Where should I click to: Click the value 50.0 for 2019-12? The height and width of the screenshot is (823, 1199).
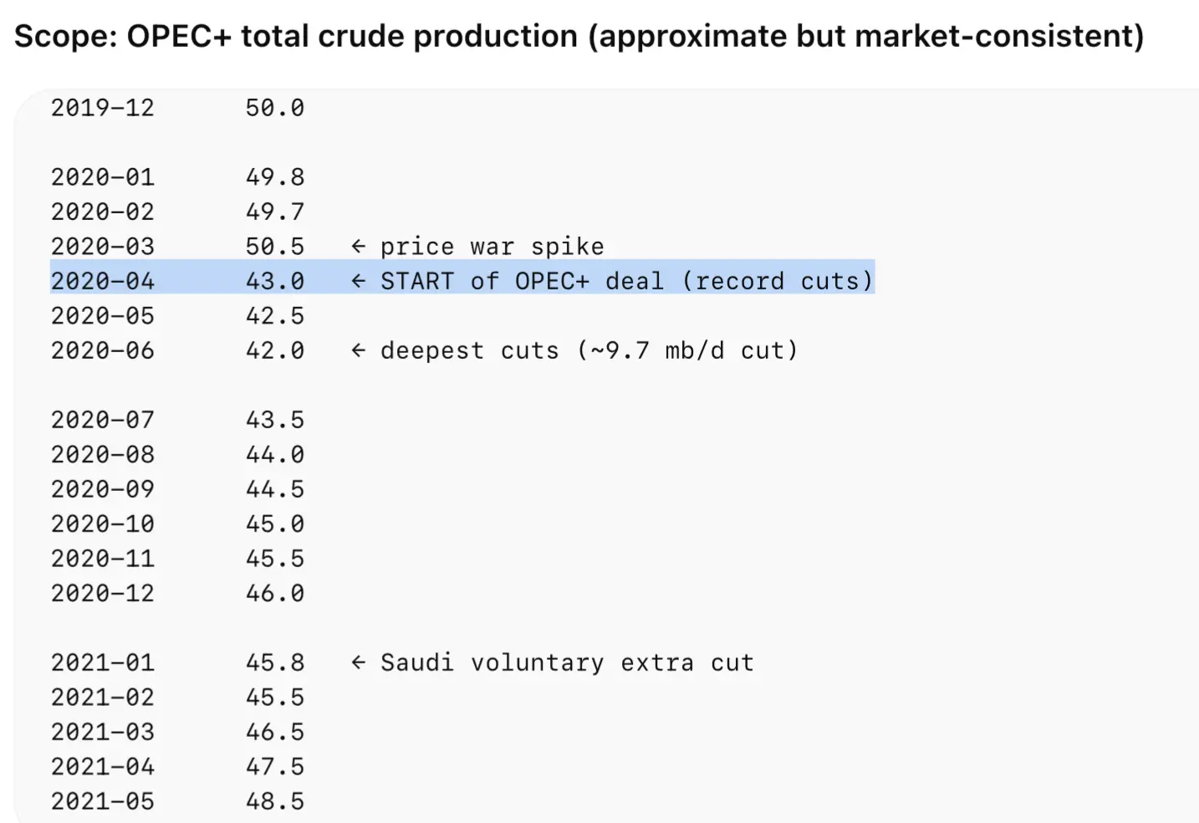275,108
